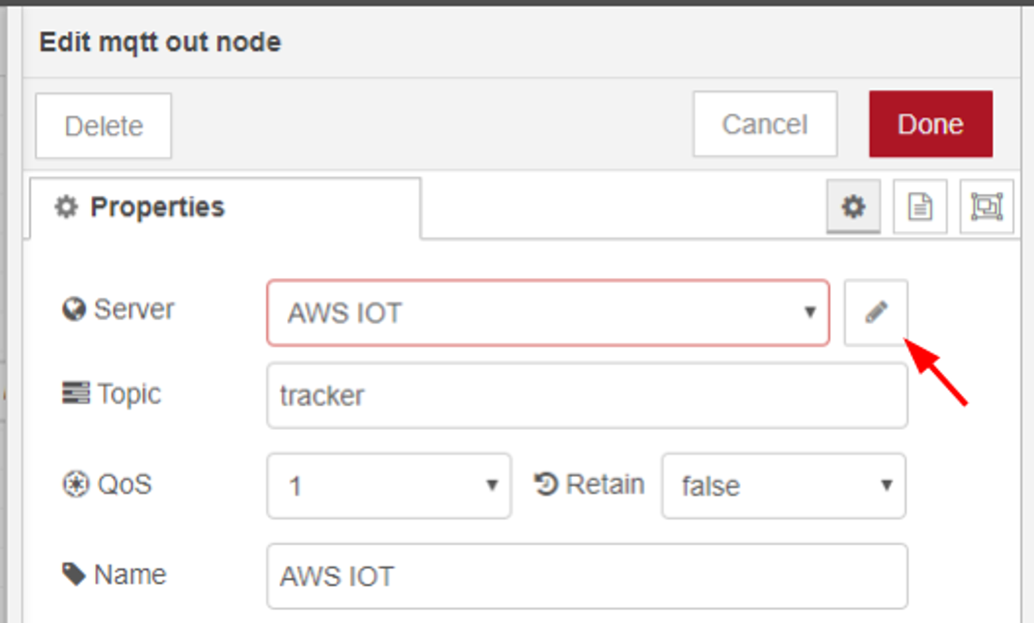The image size is (1034, 623).
Task: Open the Server dropdown showing AWS IOT
Action: click(x=548, y=313)
